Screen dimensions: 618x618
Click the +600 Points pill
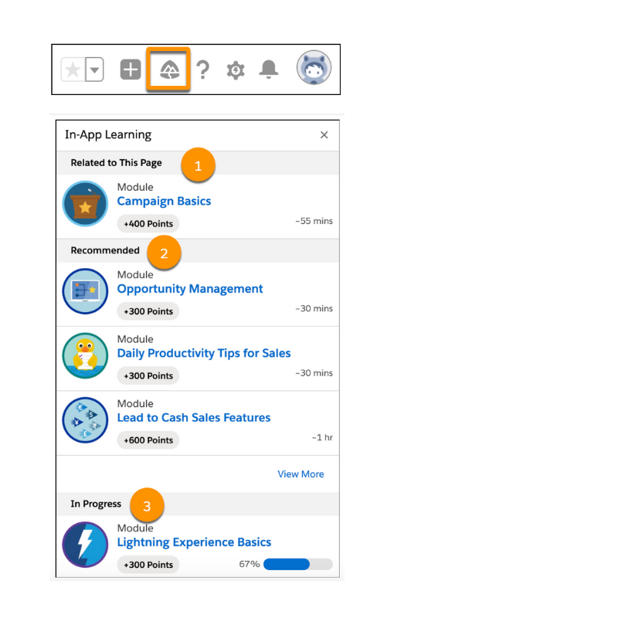[x=148, y=440]
